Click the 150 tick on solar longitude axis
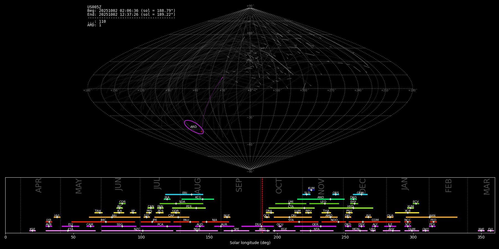Image resolution: width=499 pixels, height=249 pixels. (209, 237)
